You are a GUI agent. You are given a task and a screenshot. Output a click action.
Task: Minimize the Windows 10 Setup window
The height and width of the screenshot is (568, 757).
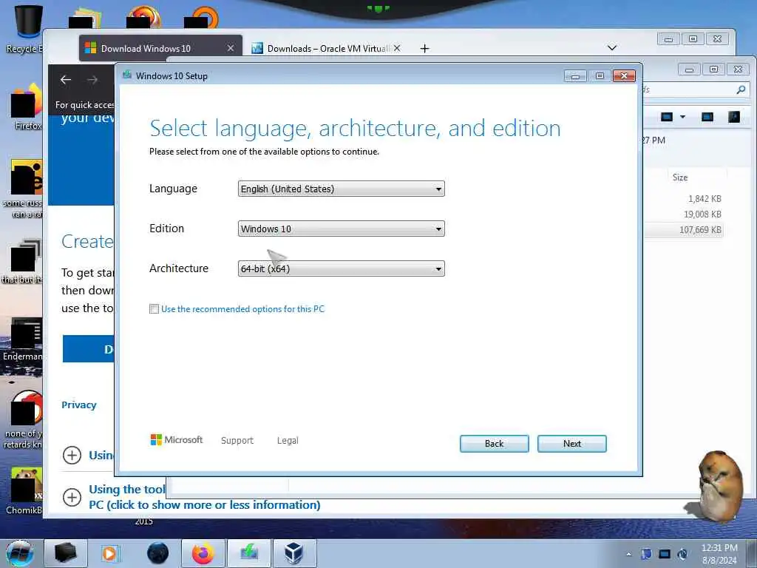click(x=575, y=76)
